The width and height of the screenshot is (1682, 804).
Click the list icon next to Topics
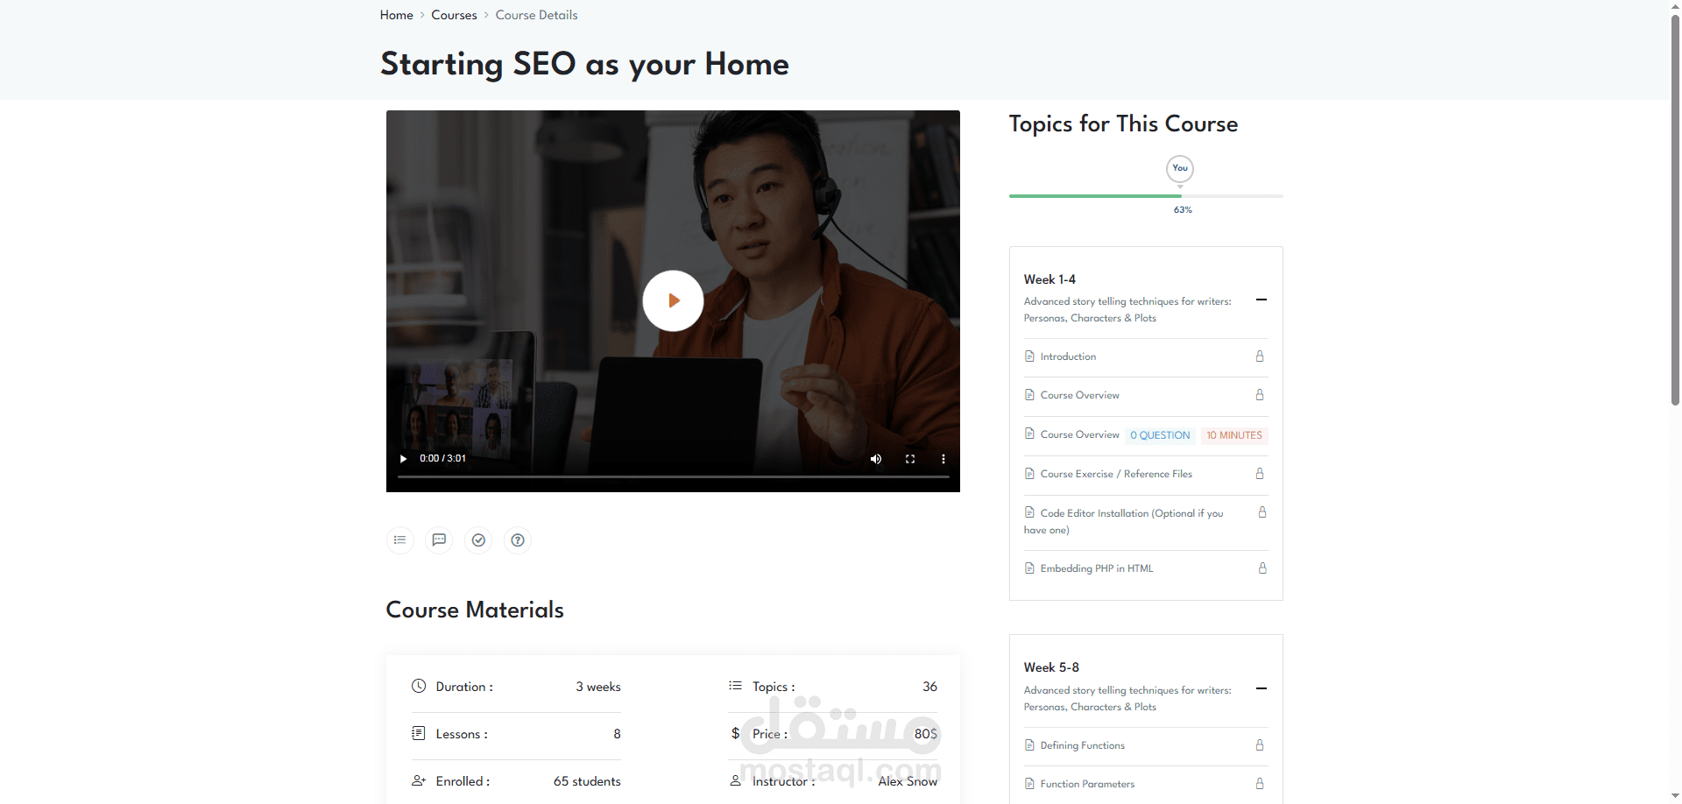pos(736,686)
